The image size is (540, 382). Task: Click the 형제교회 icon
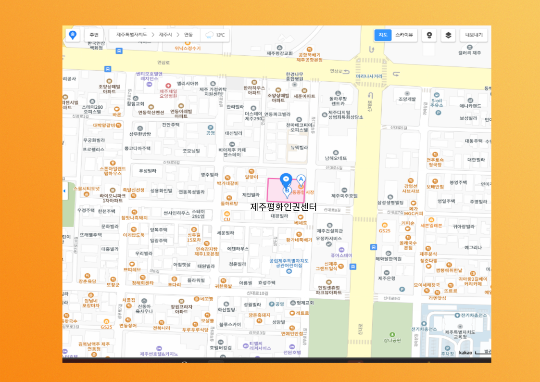point(293,303)
